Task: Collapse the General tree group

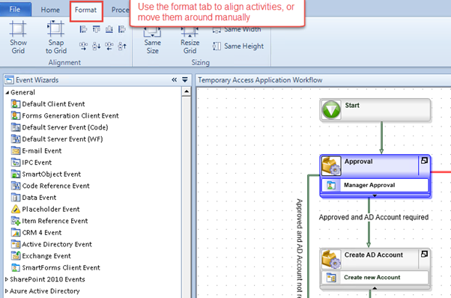Action: [7, 93]
